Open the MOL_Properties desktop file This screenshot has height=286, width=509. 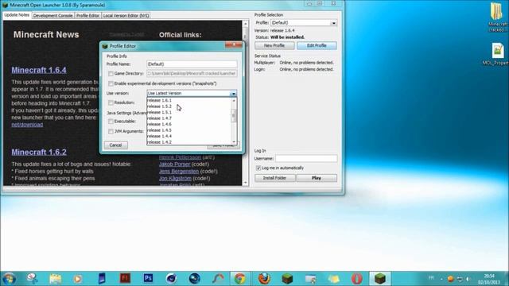(x=496, y=54)
